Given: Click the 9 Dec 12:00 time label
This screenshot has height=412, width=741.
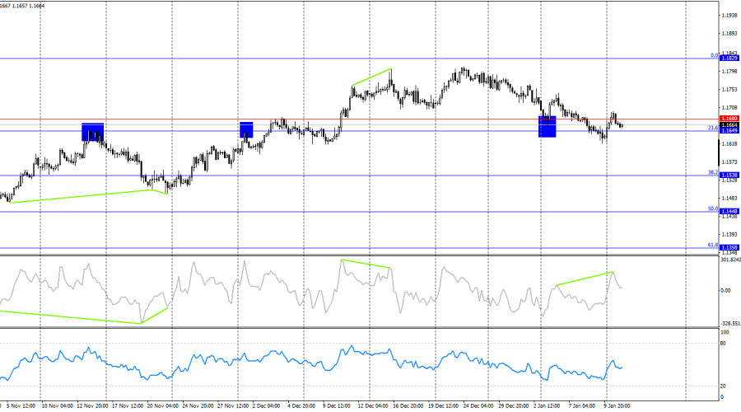Looking at the screenshot, I should [337, 406].
